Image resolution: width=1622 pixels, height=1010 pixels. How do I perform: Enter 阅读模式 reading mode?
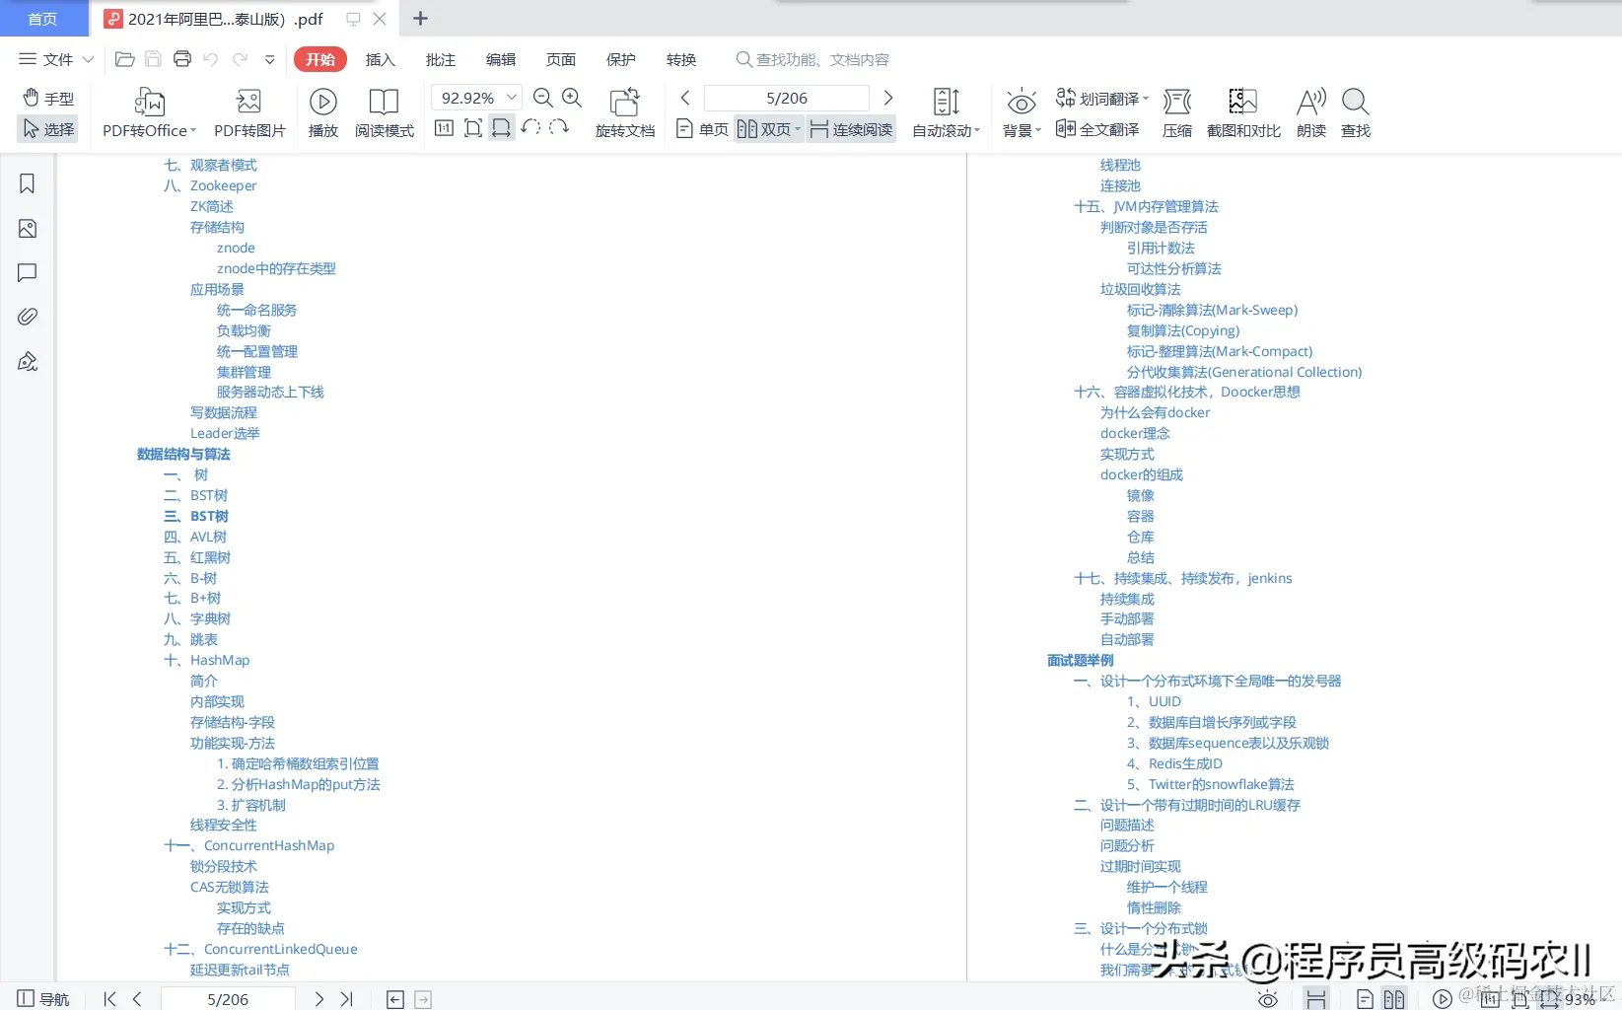tap(384, 111)
